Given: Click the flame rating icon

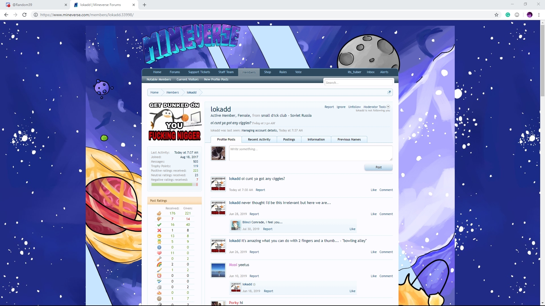Looking at the screenshot, I should [159, 293].
